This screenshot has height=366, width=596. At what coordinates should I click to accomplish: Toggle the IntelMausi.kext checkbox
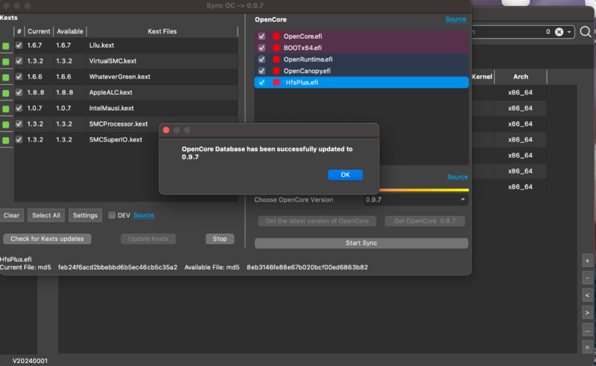tap(19, 108)
